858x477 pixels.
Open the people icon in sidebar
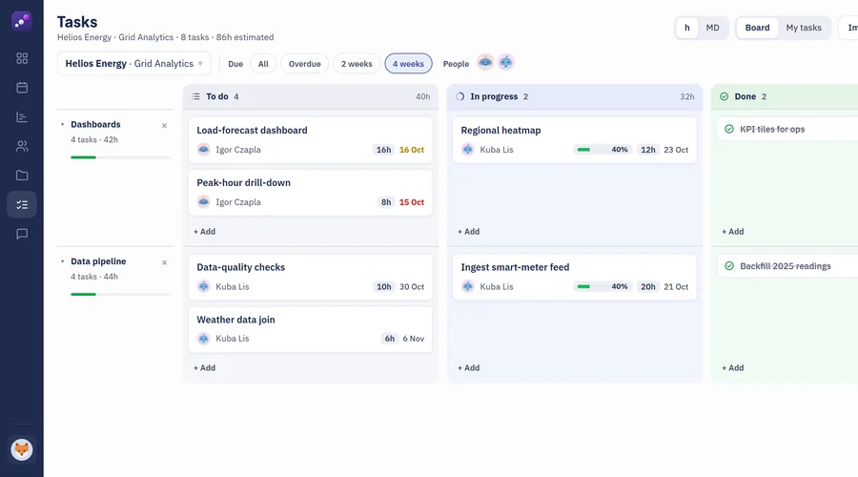pyautogui.click(x=22, y=146)
